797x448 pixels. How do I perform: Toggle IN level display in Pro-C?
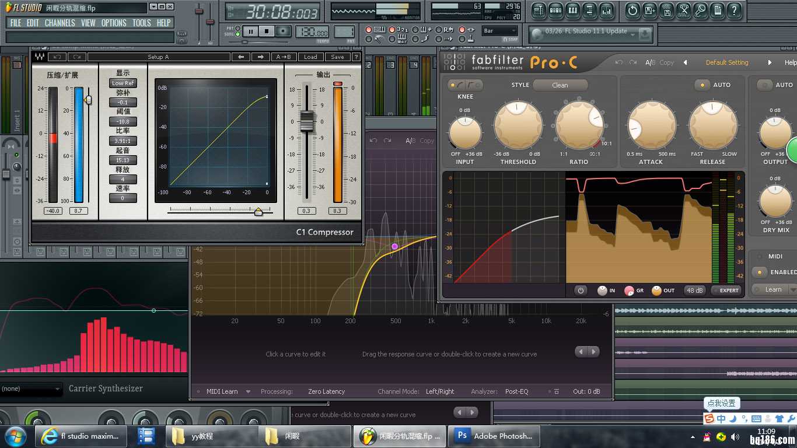tap(602, 290)
